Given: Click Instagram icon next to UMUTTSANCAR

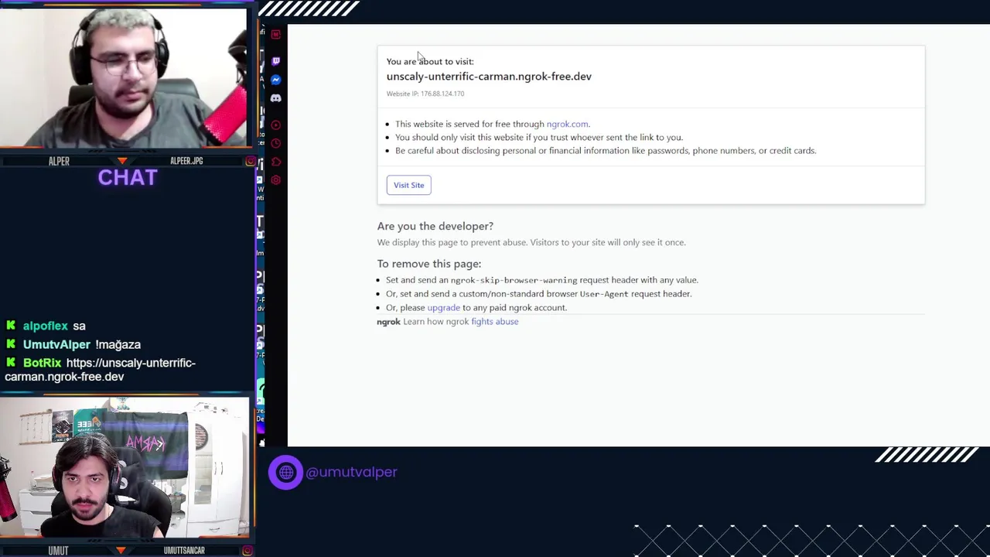Looking at the screenshot, I should tap(247, 551).
